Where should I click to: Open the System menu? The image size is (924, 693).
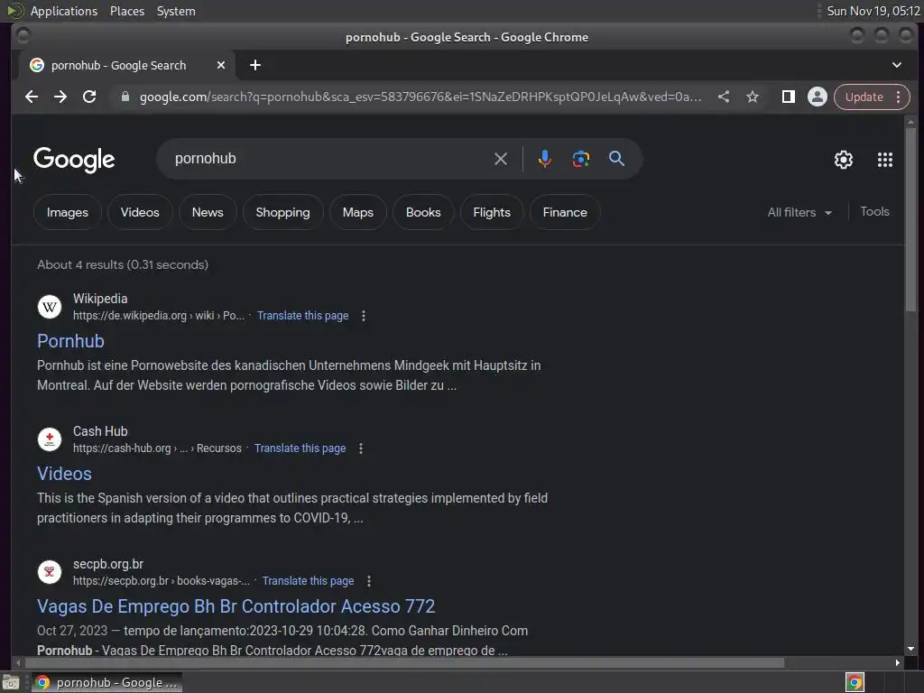click(176, 11)
